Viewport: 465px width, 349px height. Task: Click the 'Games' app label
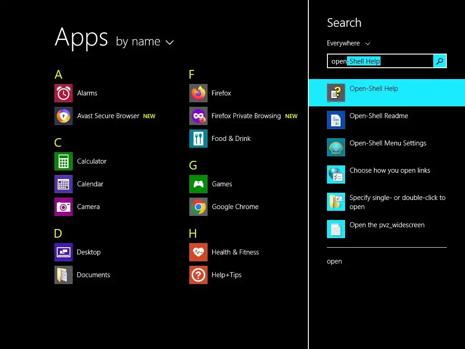[x=222, y=184]
